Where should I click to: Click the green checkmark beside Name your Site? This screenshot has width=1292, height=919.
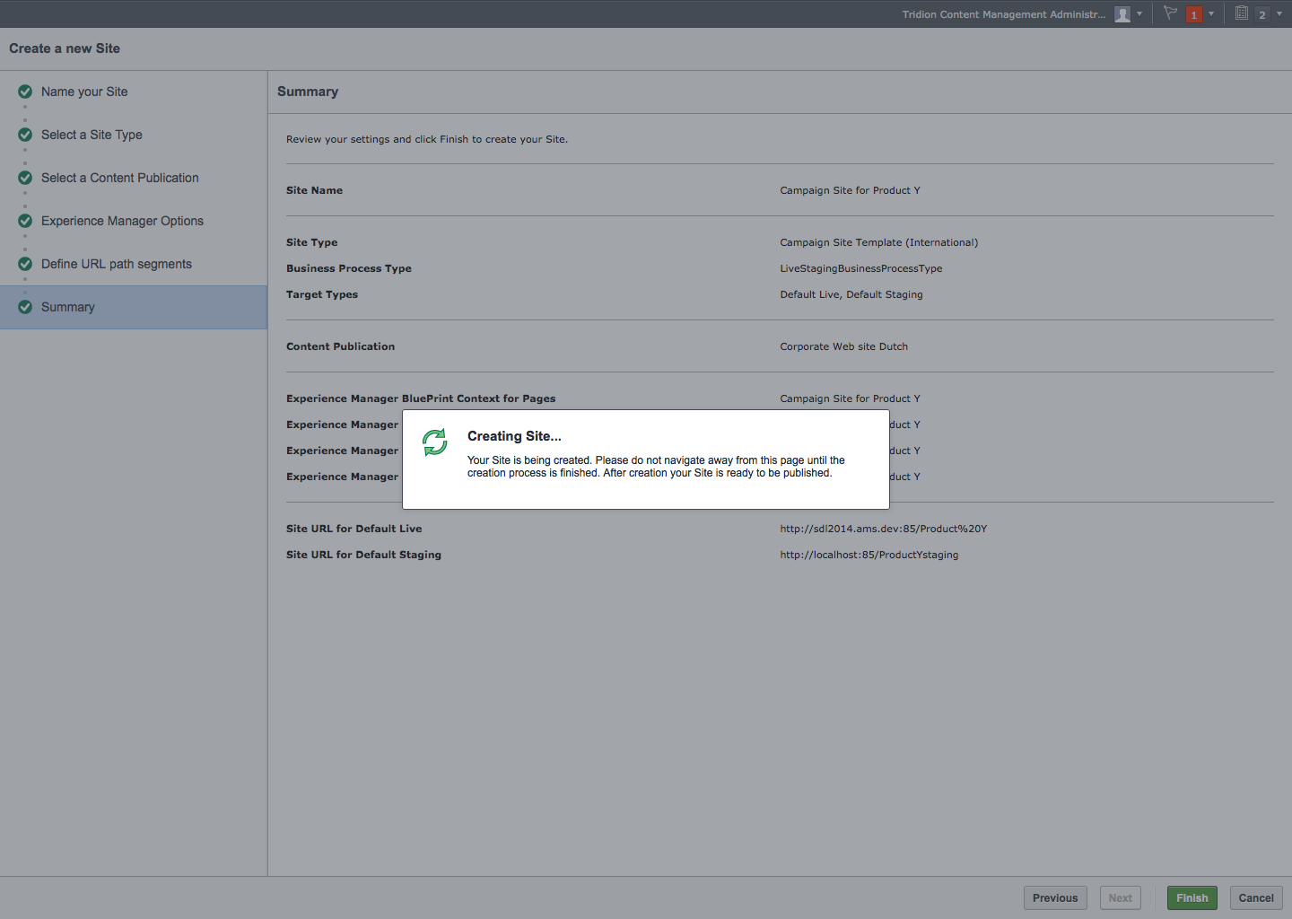pyautogui.click(x=25, y=92)
